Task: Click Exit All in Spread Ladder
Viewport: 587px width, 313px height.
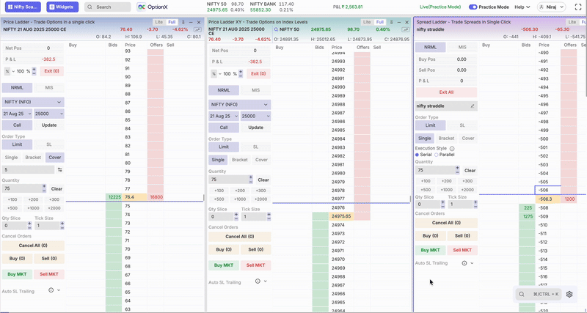Action: (446, 92)
